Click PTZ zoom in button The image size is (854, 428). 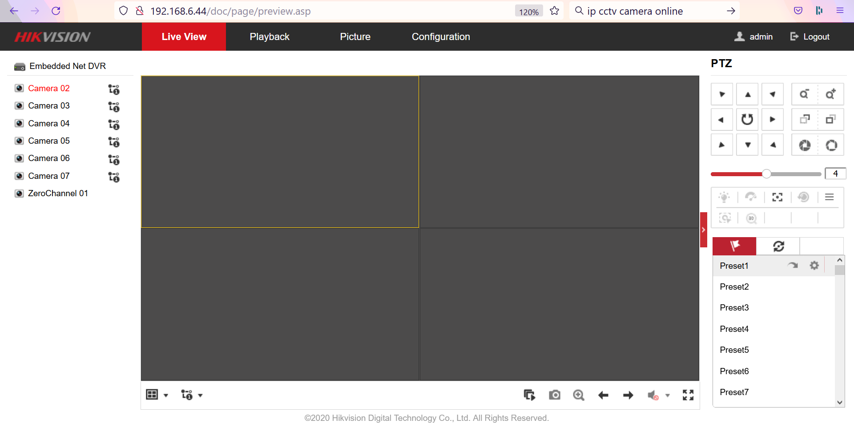830,94
